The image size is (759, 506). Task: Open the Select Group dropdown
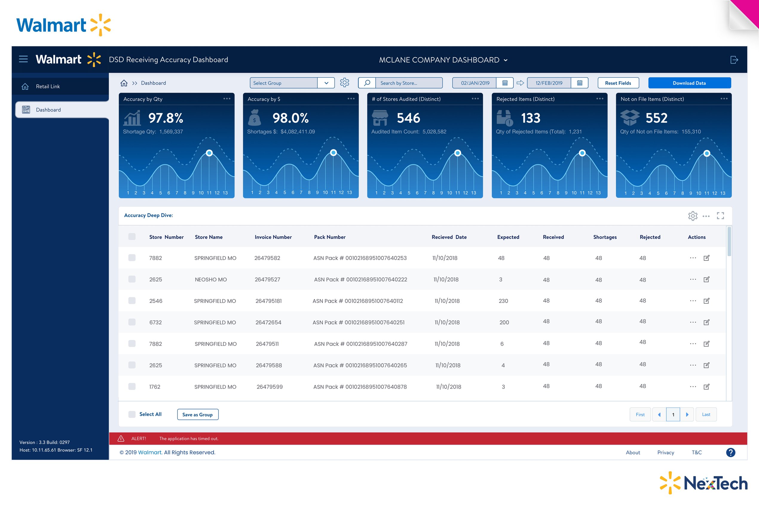326,83
